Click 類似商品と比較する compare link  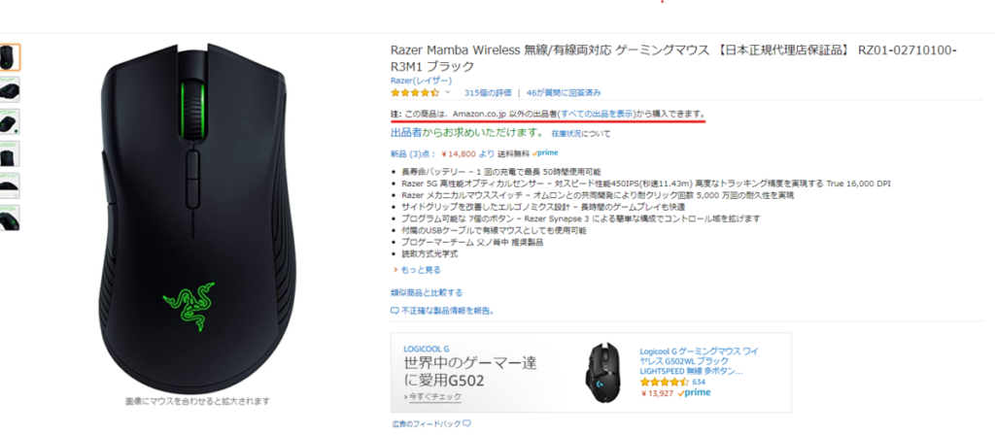[x=427, y=292]
